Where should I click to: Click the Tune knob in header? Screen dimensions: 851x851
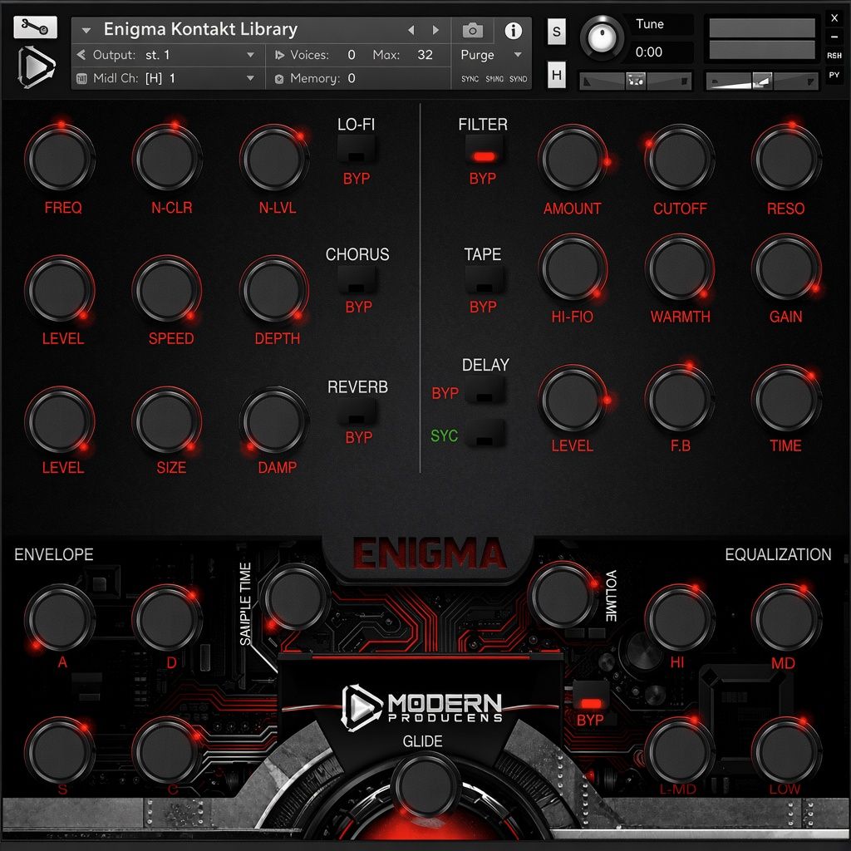coord(602,38)
